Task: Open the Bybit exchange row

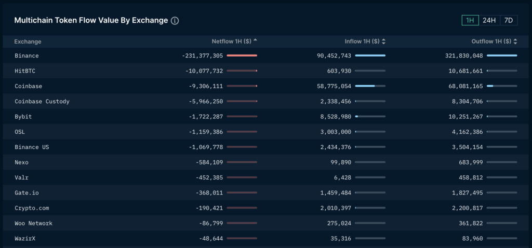Action: pos(266,117)
